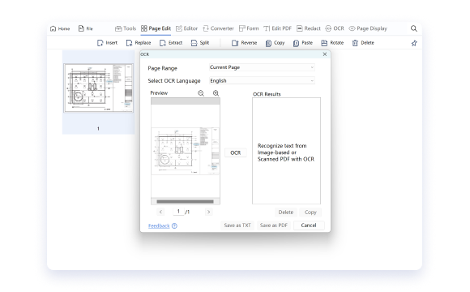Viewport: 470px width, 292px height.
Task: Click the Extract pages tool
Action: click(171, 43)
